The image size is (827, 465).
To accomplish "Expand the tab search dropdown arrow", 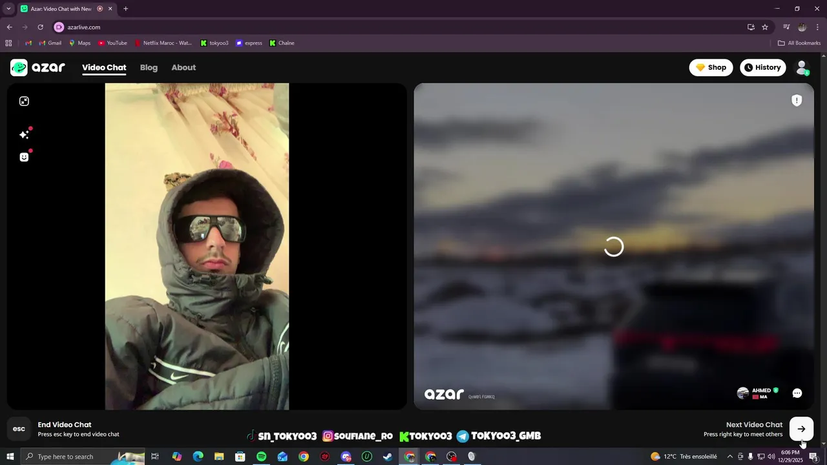I will 8,9.
